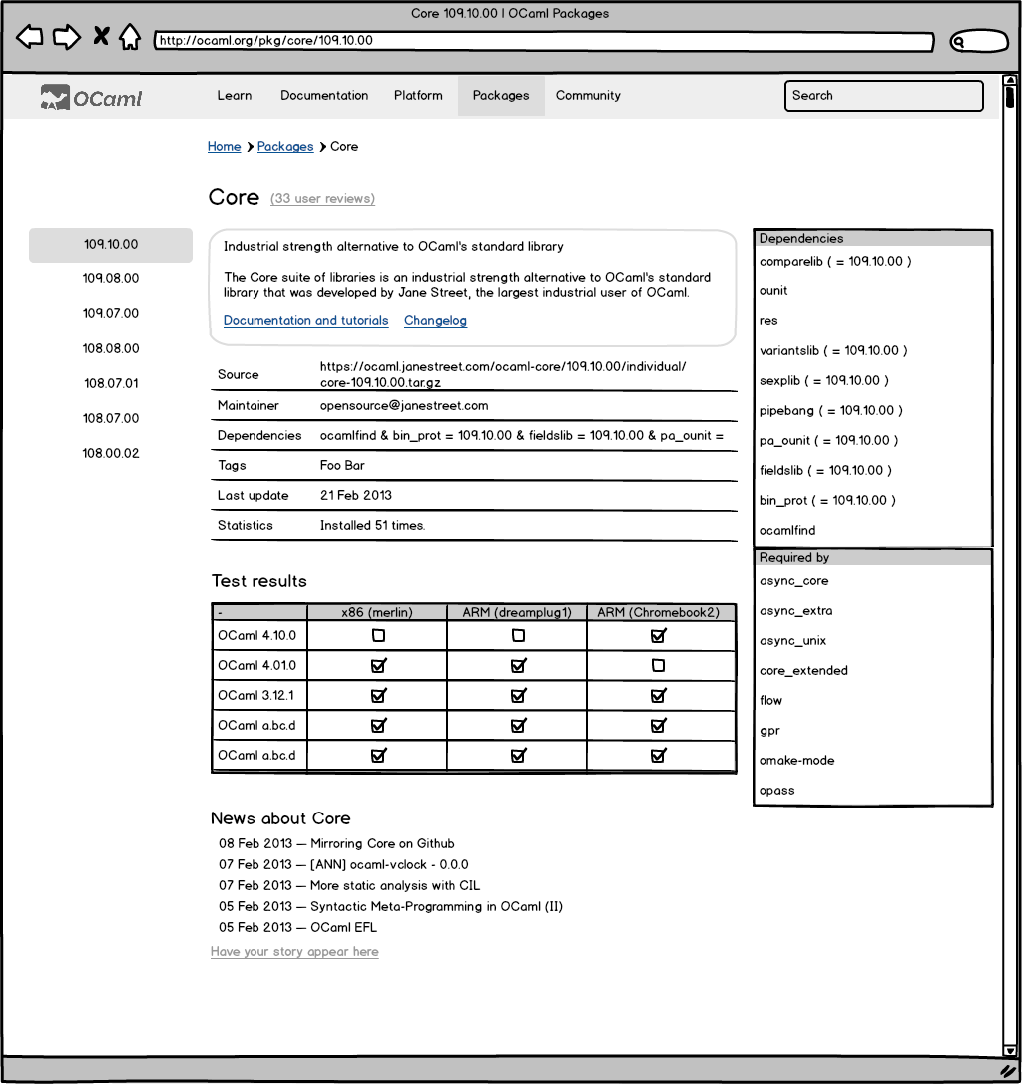Toggle OCaml 4.01.0 x86 (merlin) checkbox
Viewport: 1022px width, 1084px height.
click(x=378, y=665)
